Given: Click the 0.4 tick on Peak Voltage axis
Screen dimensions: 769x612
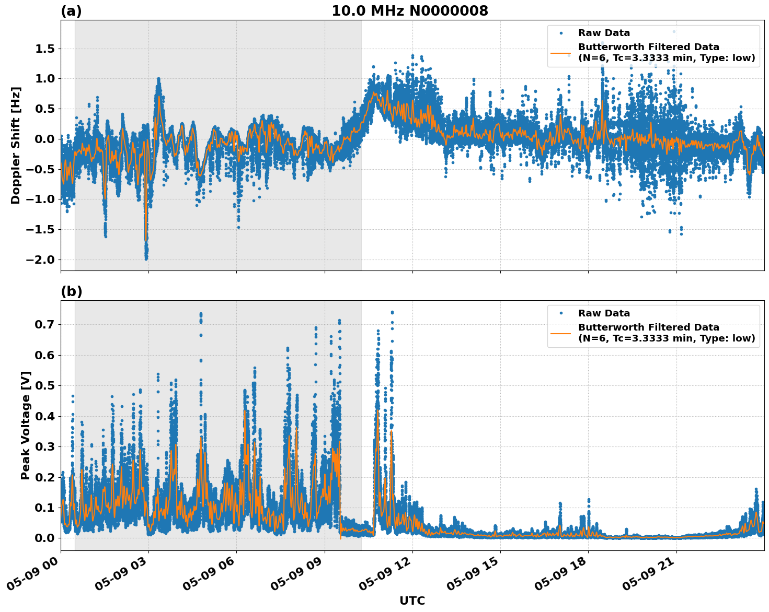Looking at the screenshot, I should 47,416.
